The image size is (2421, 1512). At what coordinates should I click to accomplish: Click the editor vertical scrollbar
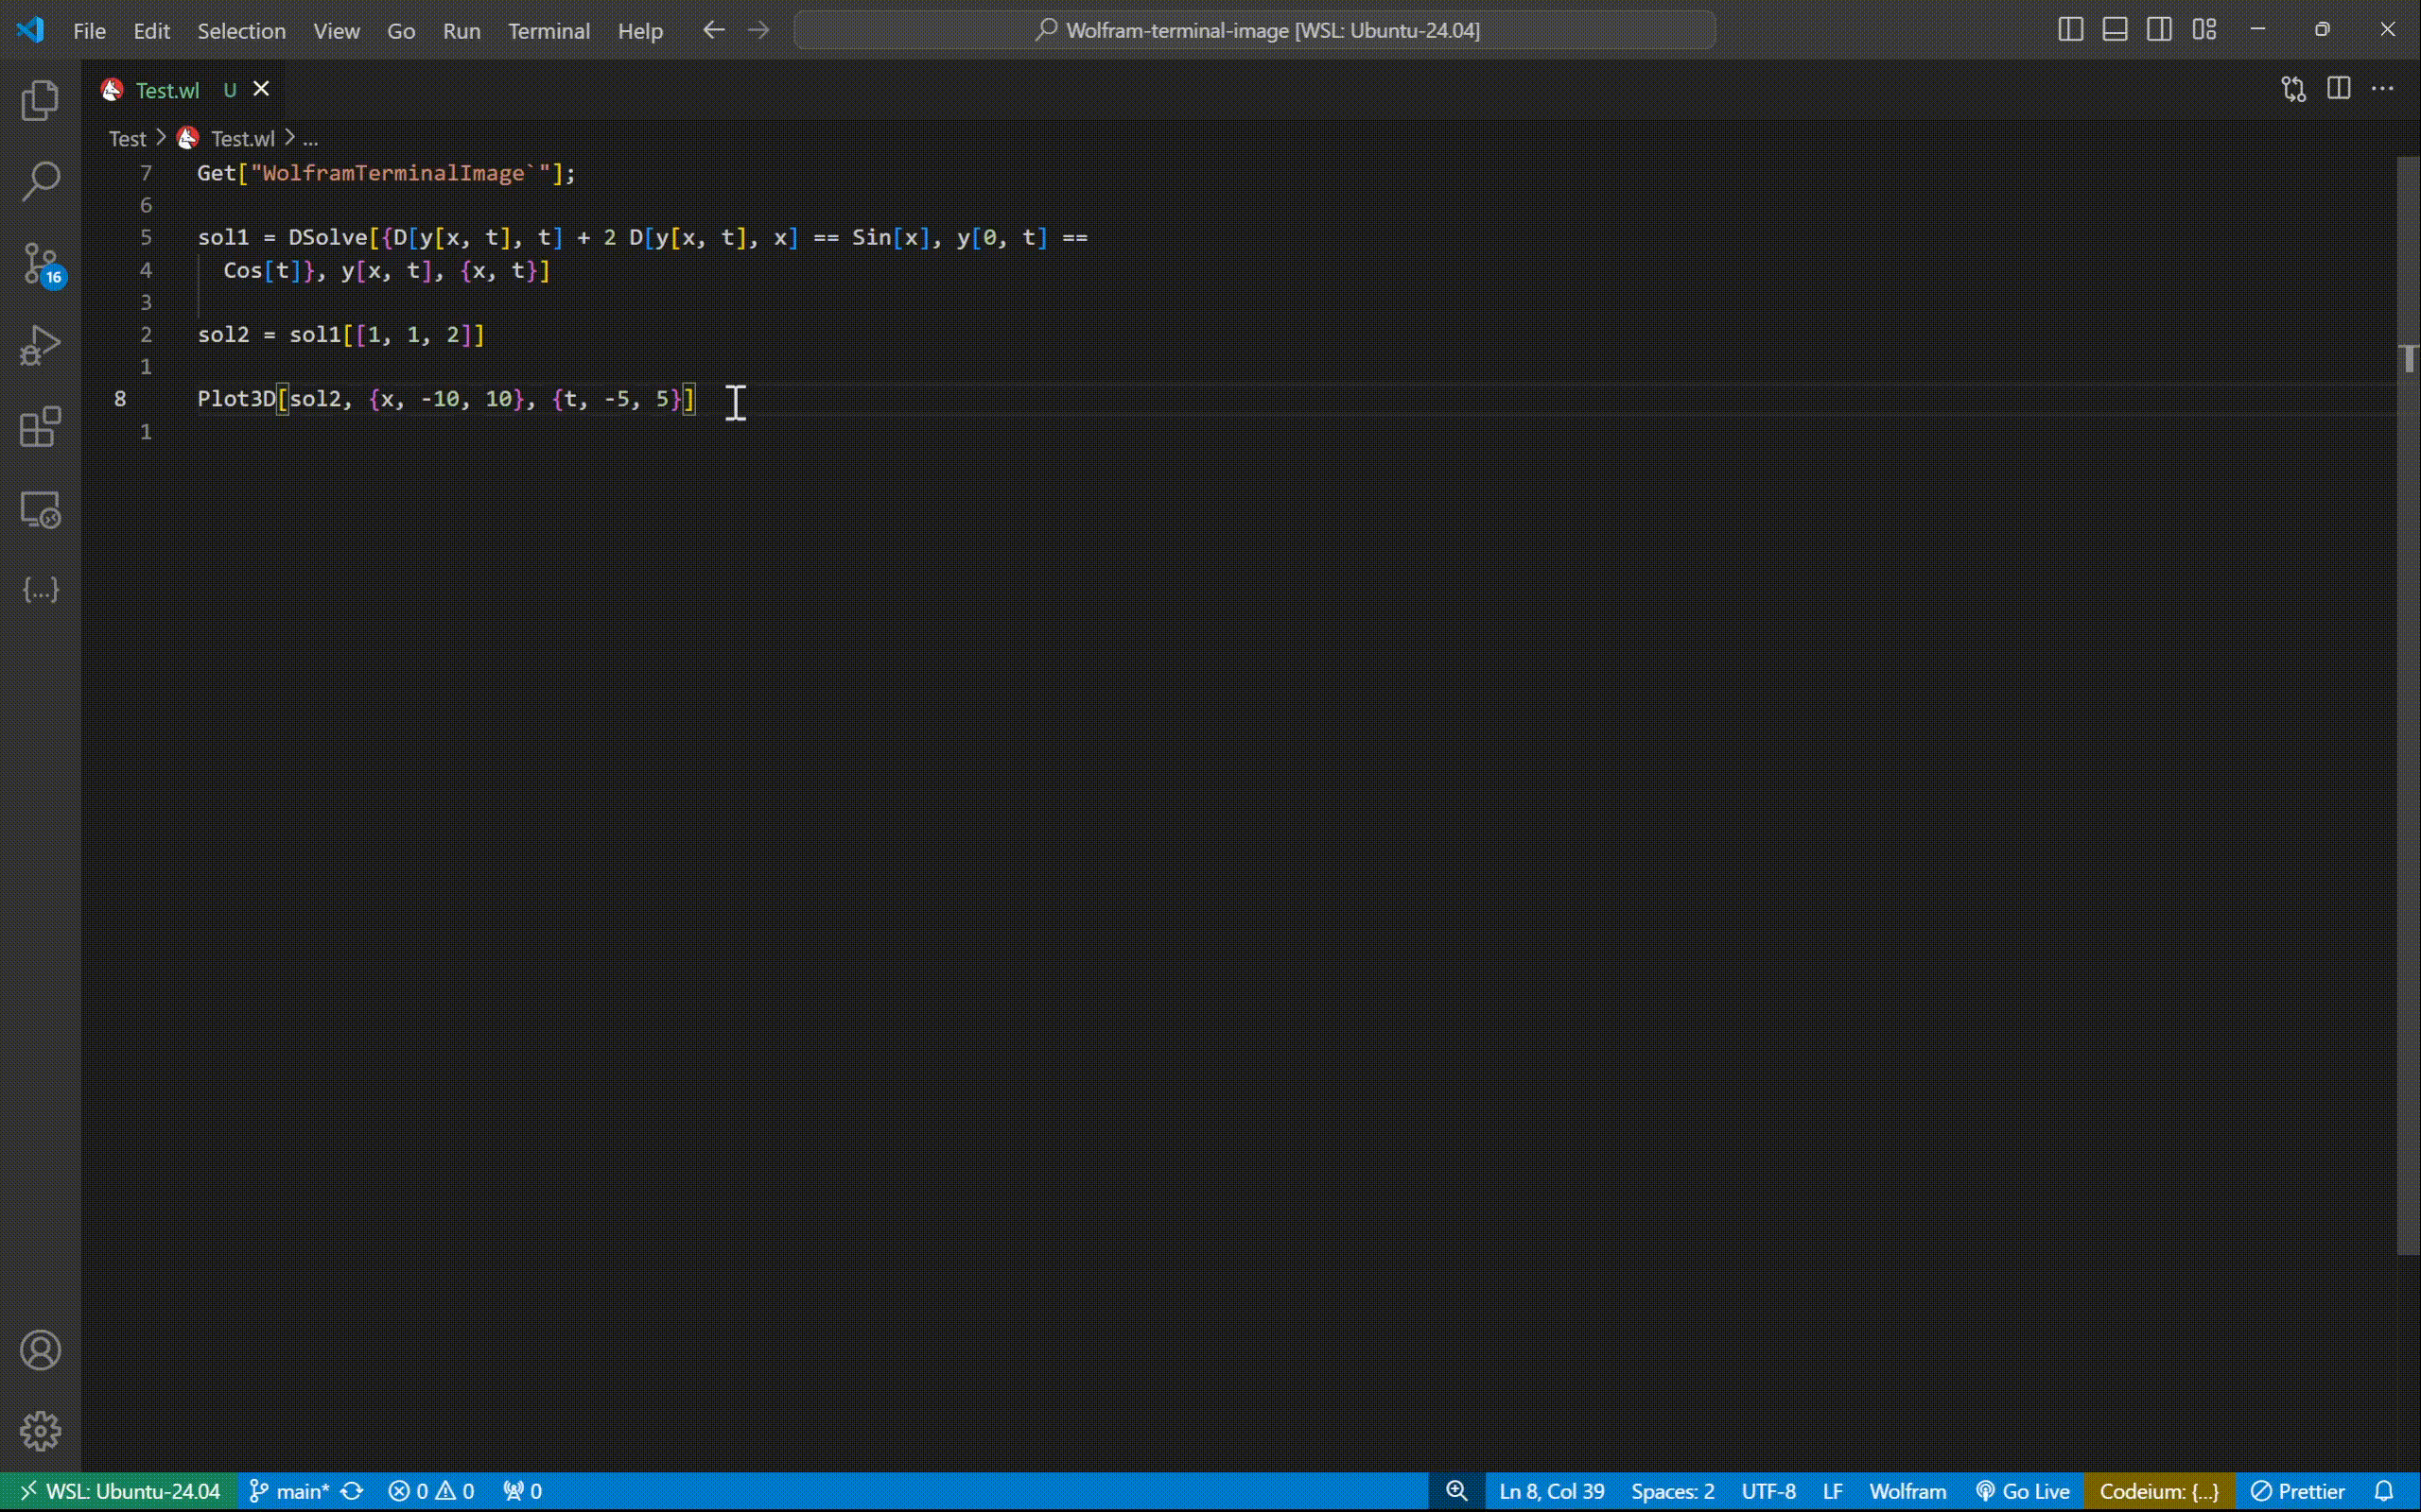pyautogui.click(x=2408, y=705)
